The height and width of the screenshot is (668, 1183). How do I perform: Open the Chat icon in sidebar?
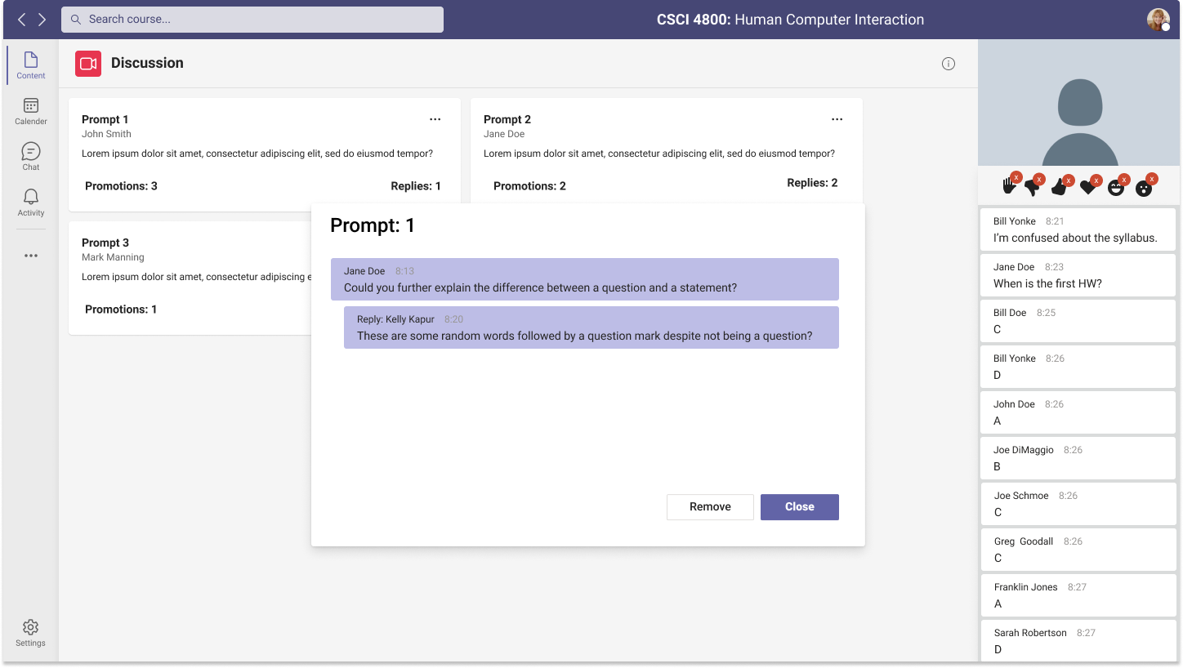tap(31, 156)
